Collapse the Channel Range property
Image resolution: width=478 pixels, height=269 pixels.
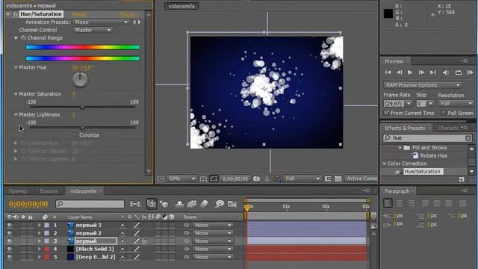(16, 38)
